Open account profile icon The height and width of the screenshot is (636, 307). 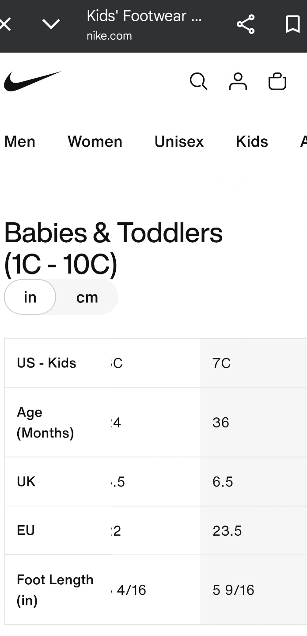(238, 82)
